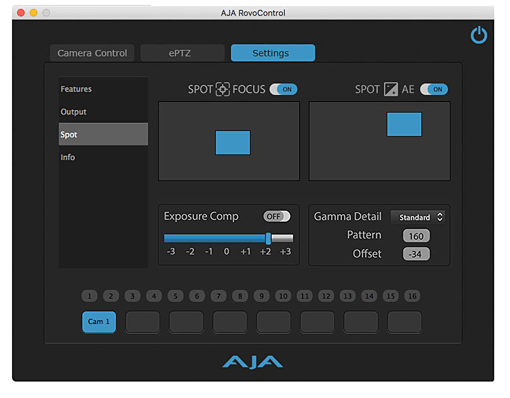Image resolution: width=510 pixels, height=398 pixels.
Task: Click the Spot AE exposure icon
Action: 391,89
